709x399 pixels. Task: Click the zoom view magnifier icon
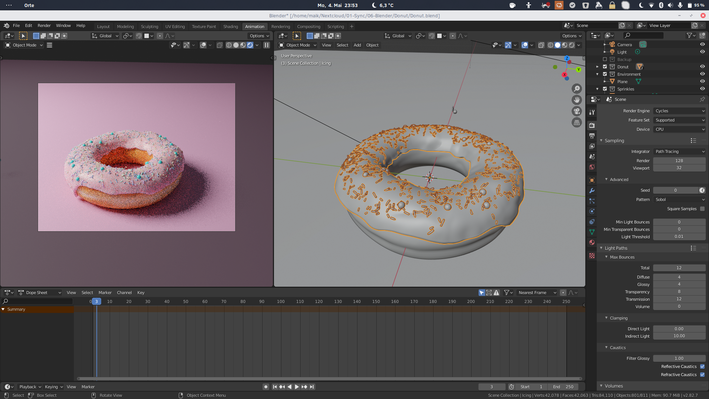point(576,89)
